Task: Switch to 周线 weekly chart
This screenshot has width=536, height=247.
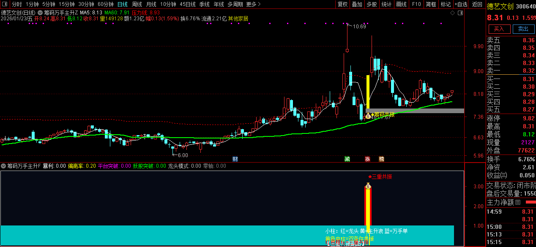Action: tap(137, 4)
